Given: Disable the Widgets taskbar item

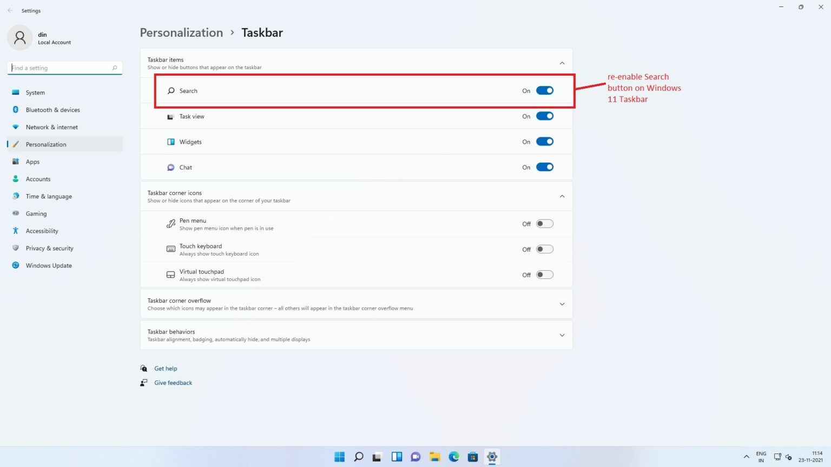Looking at the screenshot, I should click(x=545, y=141).
